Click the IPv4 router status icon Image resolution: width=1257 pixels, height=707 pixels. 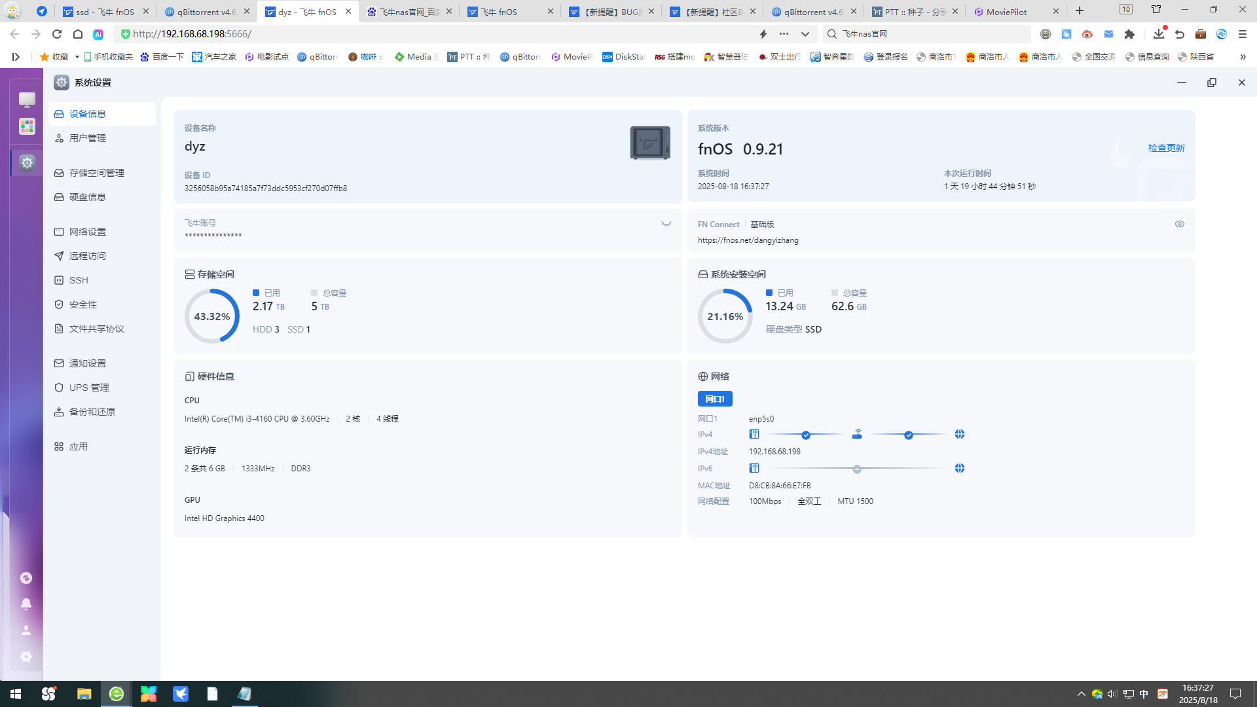(857, 435)
